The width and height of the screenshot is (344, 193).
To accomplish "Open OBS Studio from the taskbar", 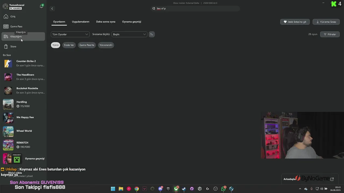I will pyautogui.click(x=216, y=189).
